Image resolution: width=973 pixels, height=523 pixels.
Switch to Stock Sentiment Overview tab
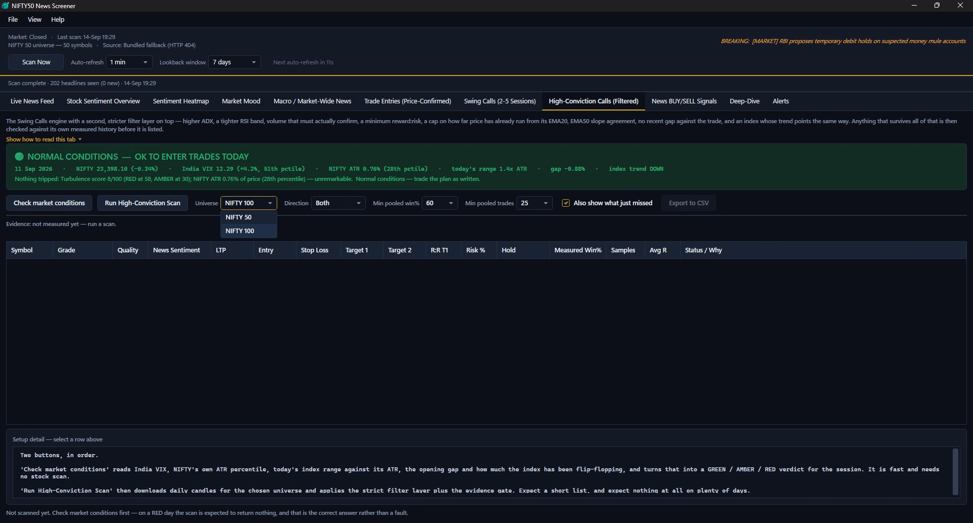pyautogui.click(x=103, y=101)
